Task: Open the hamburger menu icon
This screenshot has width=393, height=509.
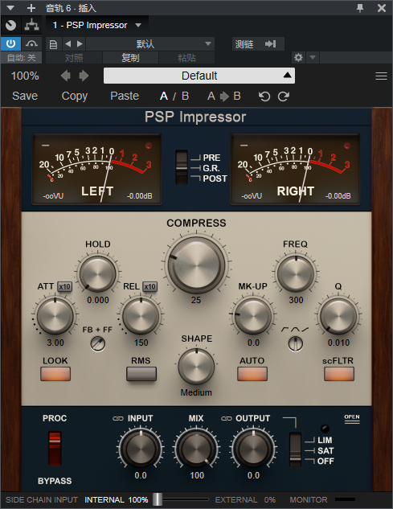Action: pos(381,76)
